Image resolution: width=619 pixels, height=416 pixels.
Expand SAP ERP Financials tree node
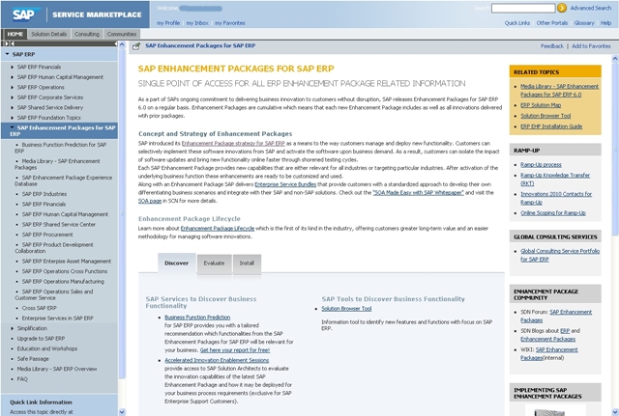click(13, 67)
